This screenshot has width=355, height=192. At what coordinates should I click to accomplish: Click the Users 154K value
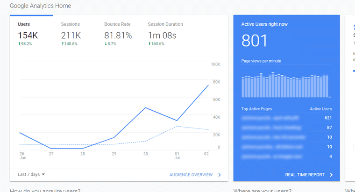pos(28,36)
